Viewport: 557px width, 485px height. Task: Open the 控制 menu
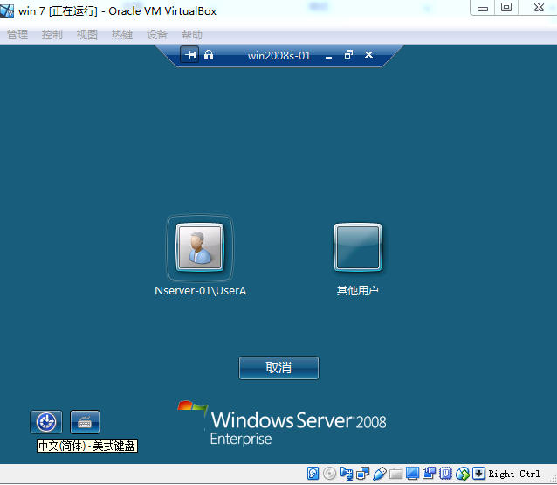click(52, 35)
